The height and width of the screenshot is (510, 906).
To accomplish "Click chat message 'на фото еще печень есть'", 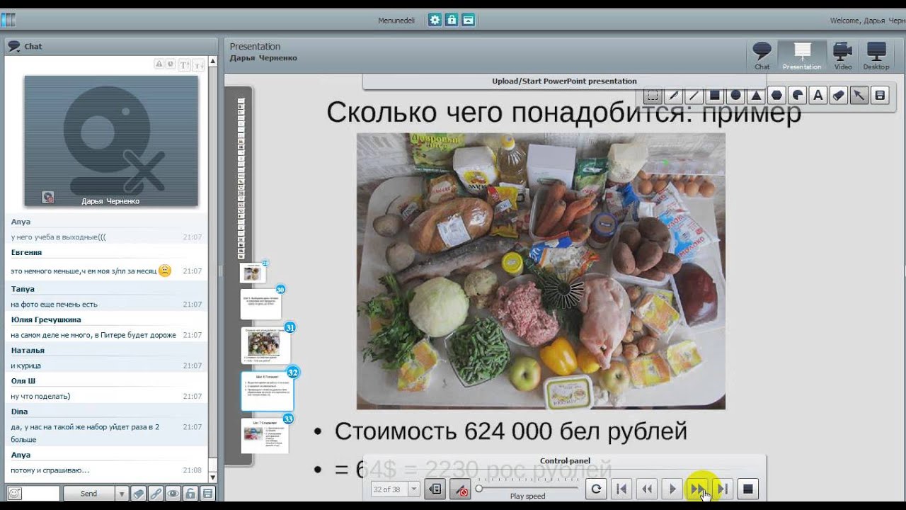I will coord(54,305).
